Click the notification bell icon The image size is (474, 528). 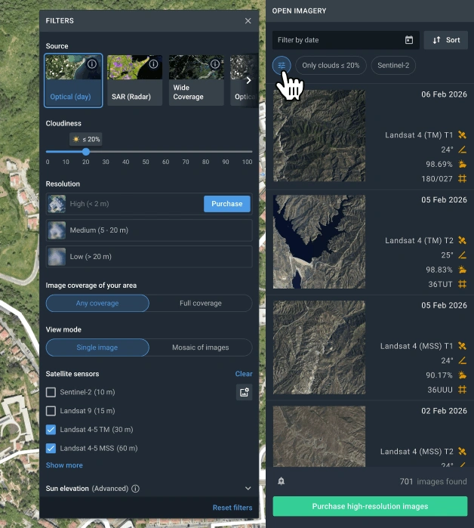click(x=282, y=481)
